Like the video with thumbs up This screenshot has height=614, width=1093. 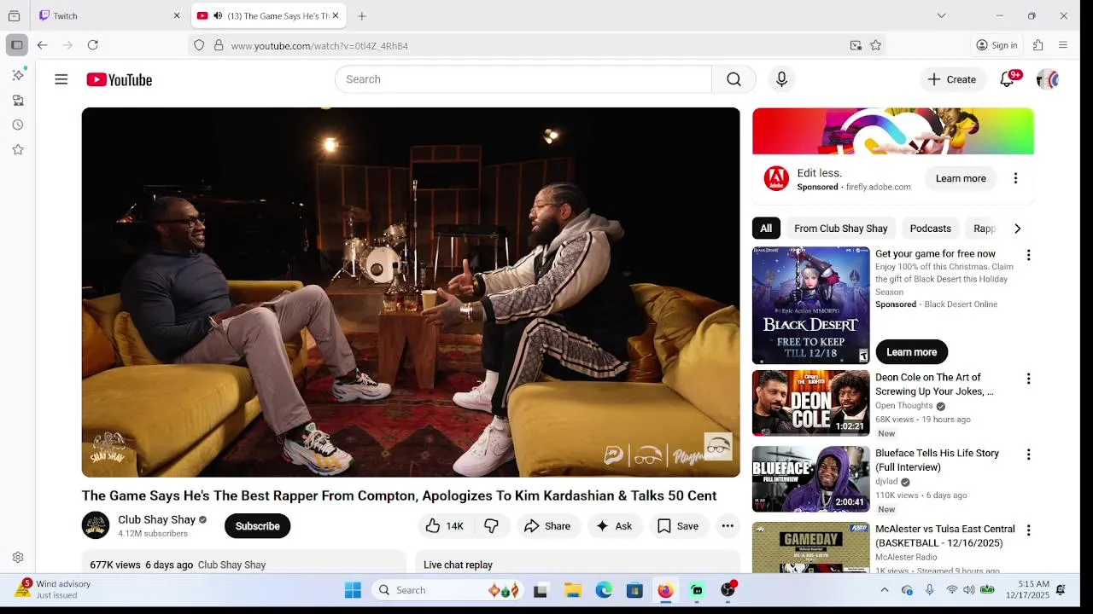point(444,526)
